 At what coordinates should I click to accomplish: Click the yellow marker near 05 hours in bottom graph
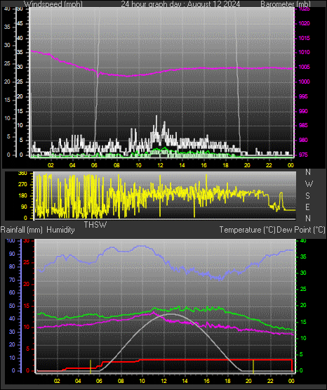(x=91, y=366)
